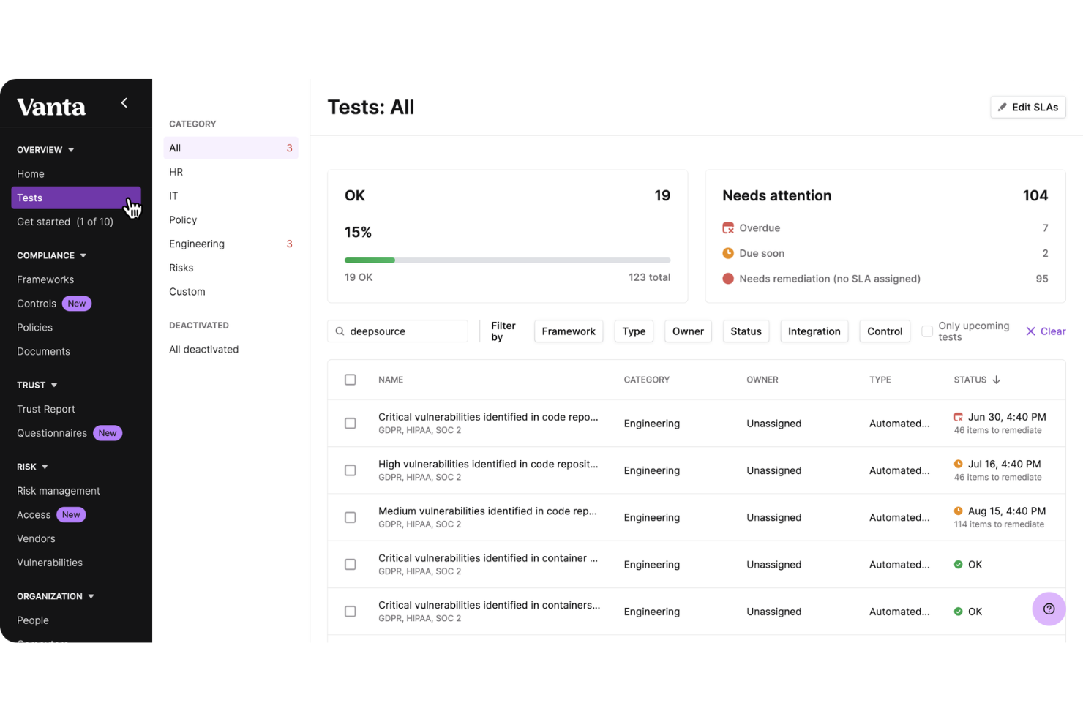Collapse the OVERVIEW section
The width and height of the screenshot is (1083, 722).
click(71, 149)
